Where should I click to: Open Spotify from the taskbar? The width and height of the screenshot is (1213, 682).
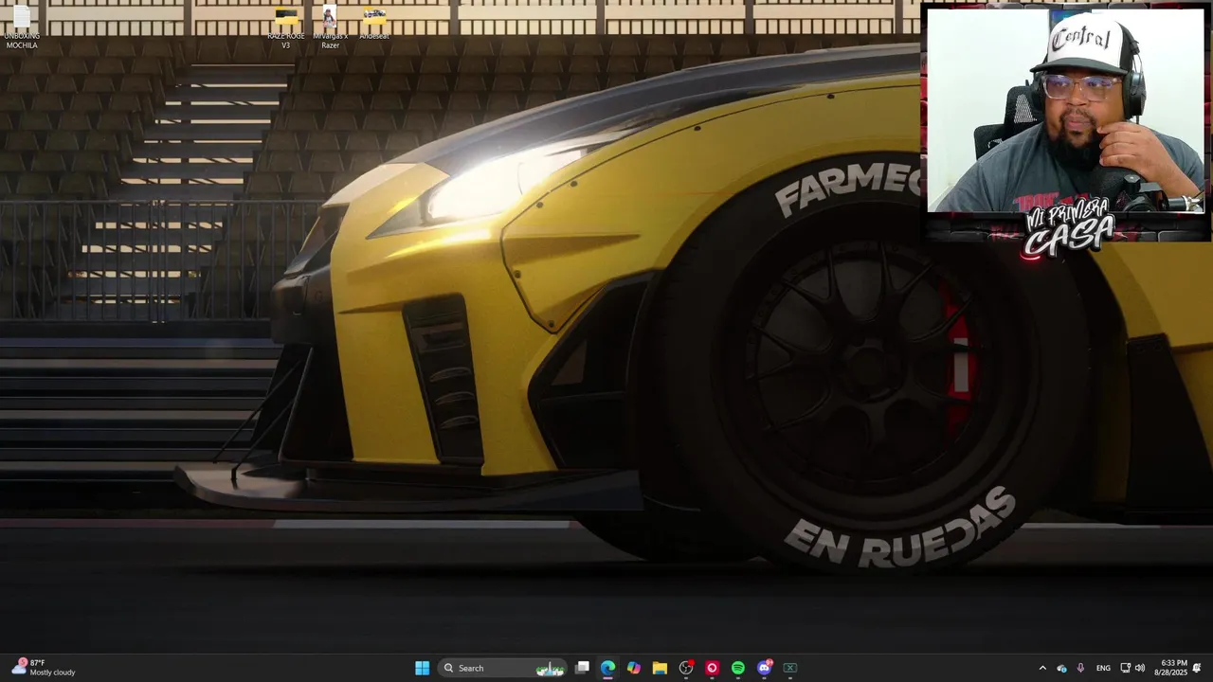[738, 668]
